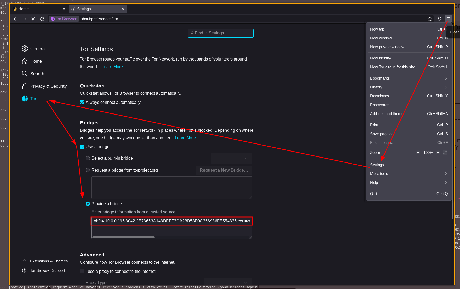Click the bridge information text area

pyautogui.click(x=172, y=228)
